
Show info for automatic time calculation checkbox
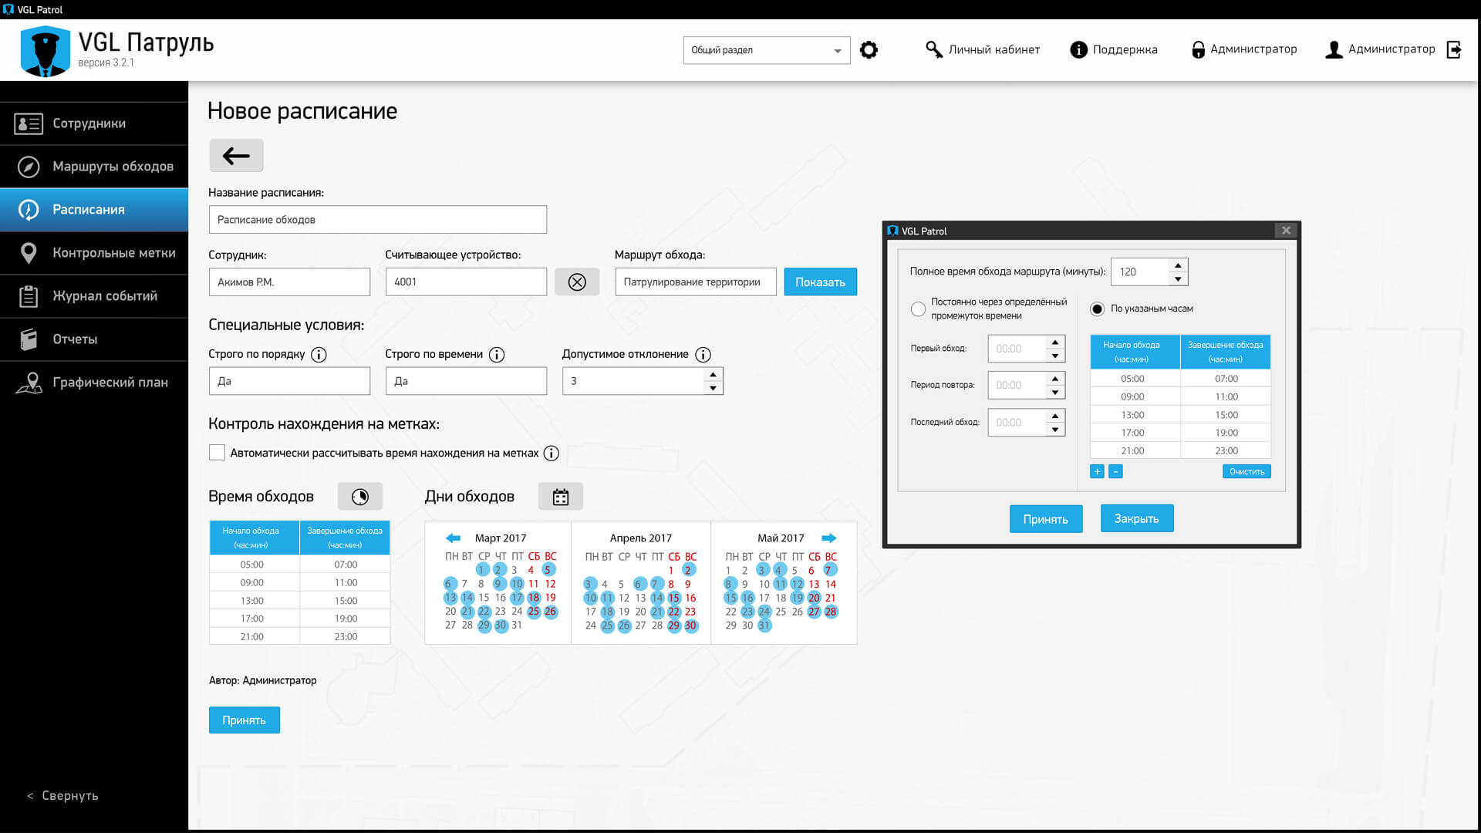(x=551, y=454)
